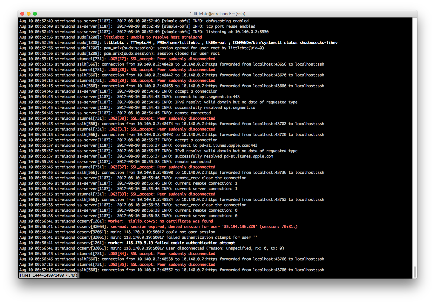Click the 'connect to api.segment.io:443' line
The height and width of the screenshot is (304, 435).
129,97
